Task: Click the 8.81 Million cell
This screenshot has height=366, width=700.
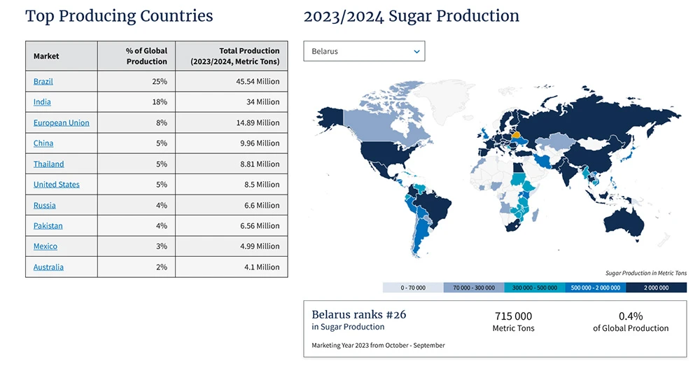Action: pos(231,164)
